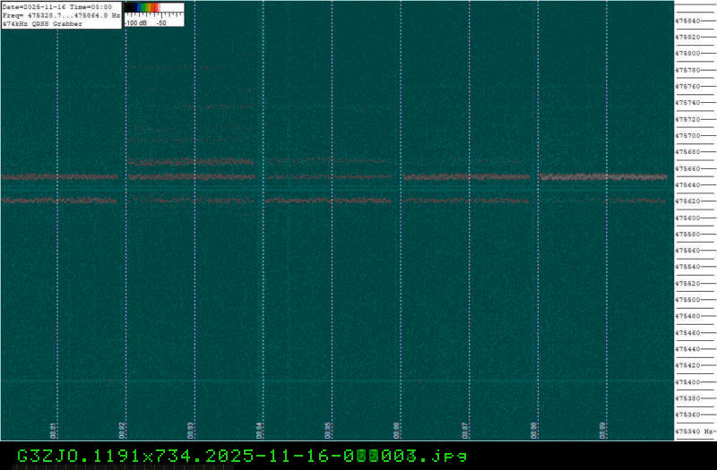
Task: Click the 474kHz QRSS Grabber title text
Action: tap(43, 24)
